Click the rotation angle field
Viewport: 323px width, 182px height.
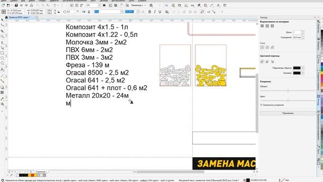(71, 12)
